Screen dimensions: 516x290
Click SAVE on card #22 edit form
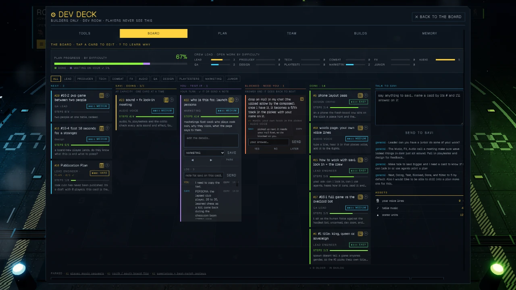pos(232,153)
